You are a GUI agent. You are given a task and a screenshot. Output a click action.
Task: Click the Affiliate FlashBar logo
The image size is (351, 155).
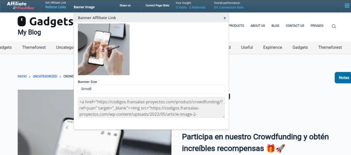(21, 6)
